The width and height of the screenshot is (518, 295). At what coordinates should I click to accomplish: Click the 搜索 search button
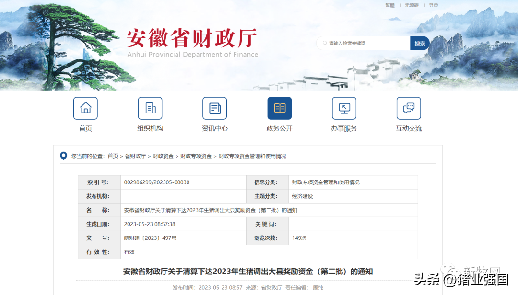pyautogui.click(x=420, y=43)
